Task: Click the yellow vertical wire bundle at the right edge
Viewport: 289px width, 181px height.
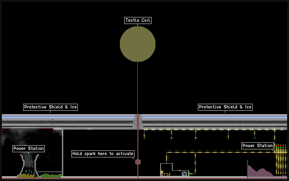Action: tap(281, 161)
